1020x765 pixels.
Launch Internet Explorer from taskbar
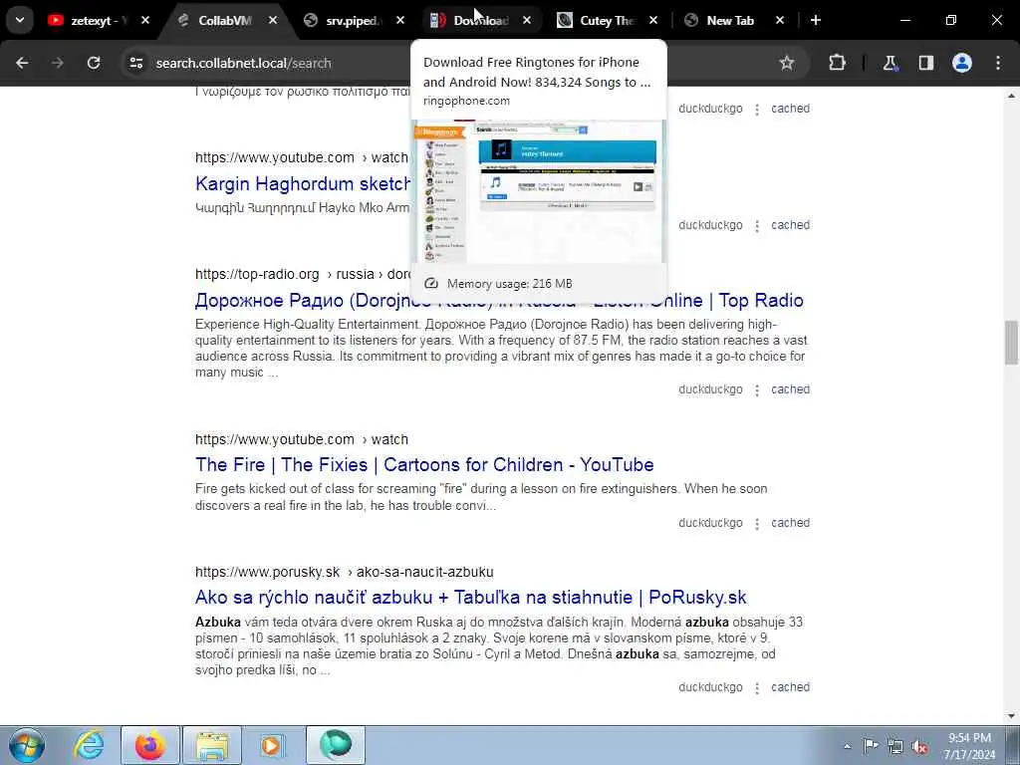[89, 745]
